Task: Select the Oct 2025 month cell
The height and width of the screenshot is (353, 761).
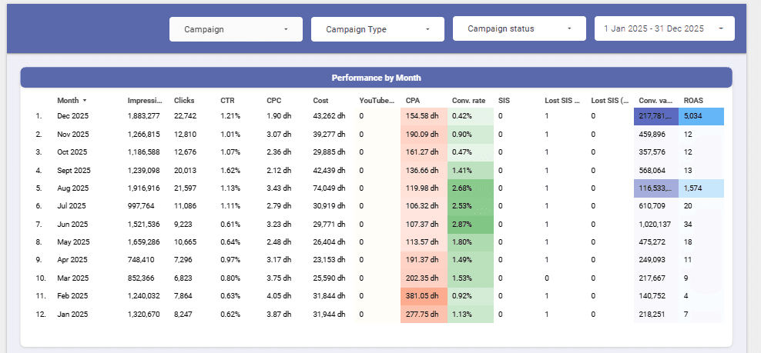Action: (72, 152)
